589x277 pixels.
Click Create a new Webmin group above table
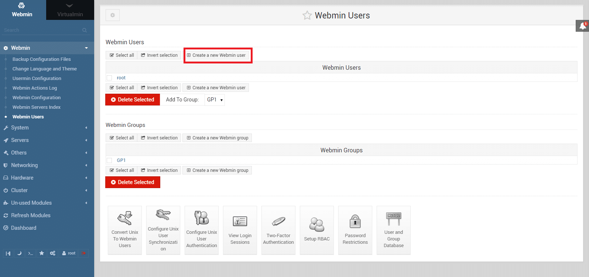pos(217,138)
